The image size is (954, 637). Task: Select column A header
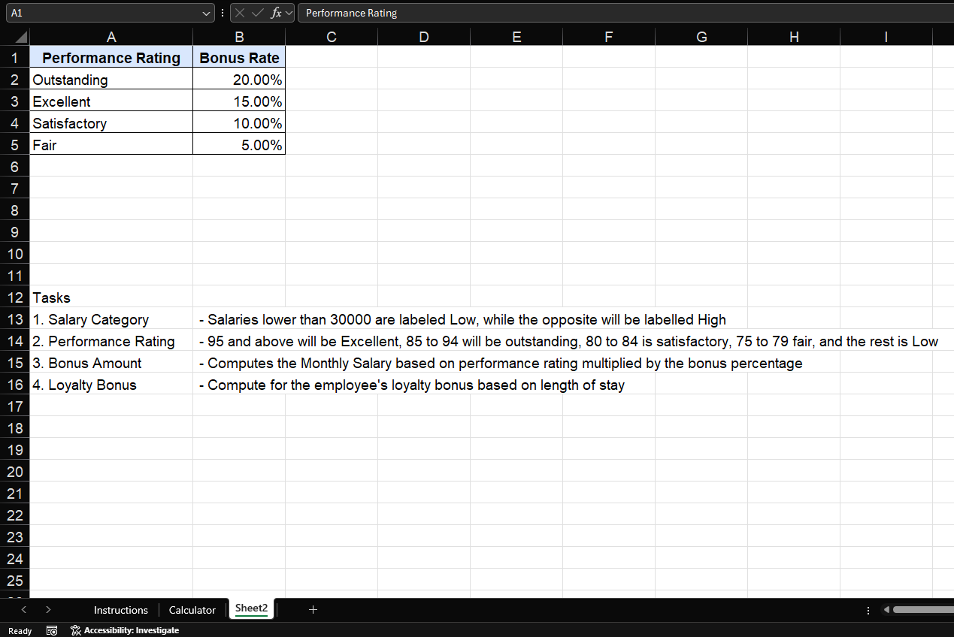pyautogui.click(x=111, y=37)
